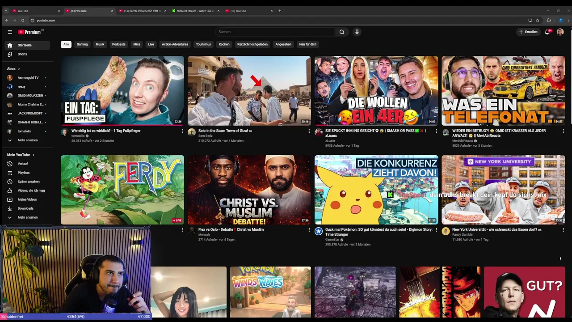This screenshot has width=572, height=322.
Task: Open a new browser tab with plus
Action: pos(280,11)
